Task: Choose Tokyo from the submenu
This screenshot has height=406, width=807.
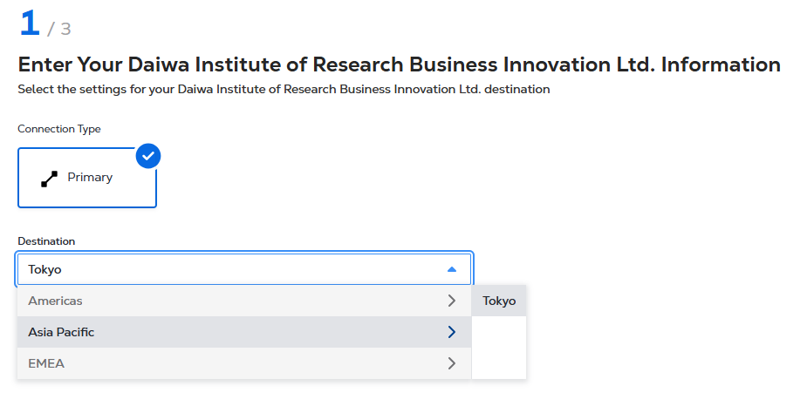Action: pos(499,301)
